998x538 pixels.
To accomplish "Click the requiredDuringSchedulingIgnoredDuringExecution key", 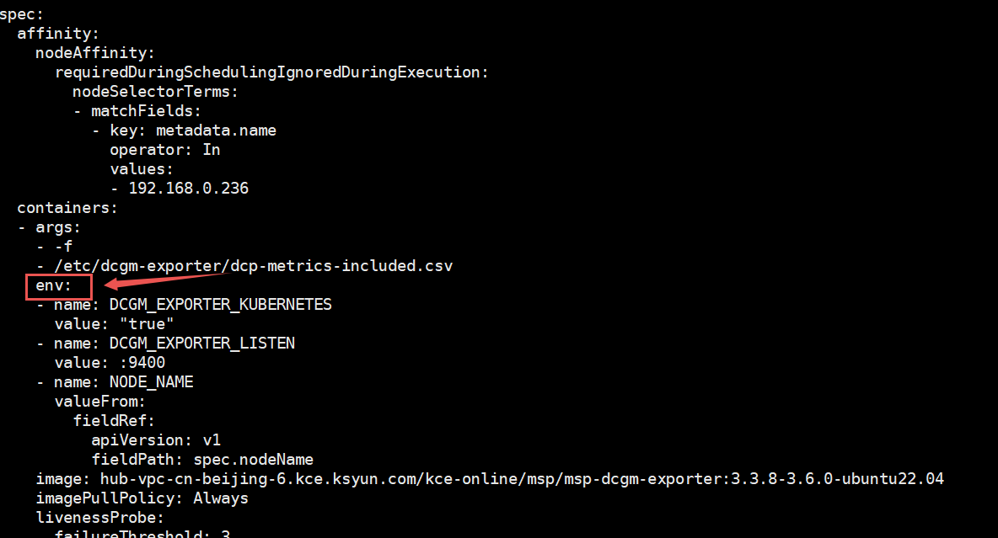I will click(271, 72).
